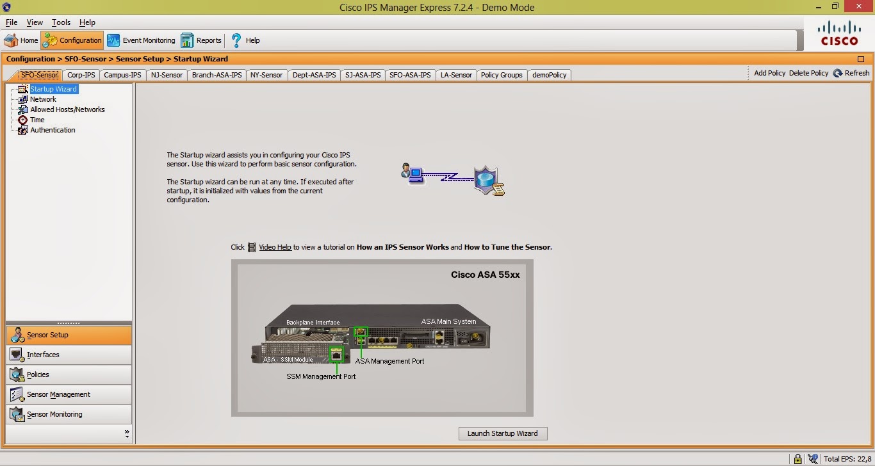This screenshot has height=466, width=875.
Task: Click the Event Monitoring waveform icon
Action: click(x=113, y=40)
